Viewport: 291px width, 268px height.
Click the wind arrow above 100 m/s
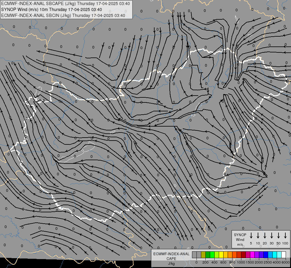(x=285, y=236)
